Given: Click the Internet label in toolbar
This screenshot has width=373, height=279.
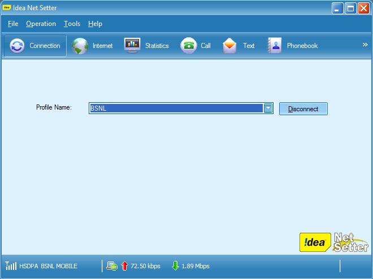Looking at the screenshot, I should [102, 46].
